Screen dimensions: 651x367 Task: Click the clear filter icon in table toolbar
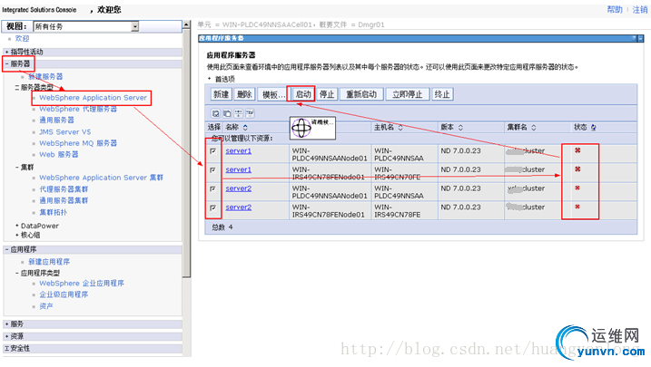250,113
